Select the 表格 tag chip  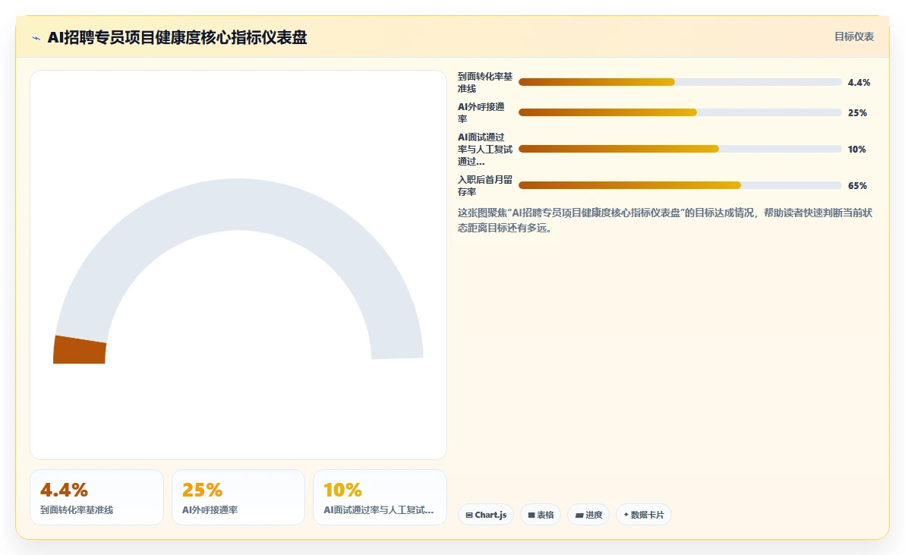(541, 515)
